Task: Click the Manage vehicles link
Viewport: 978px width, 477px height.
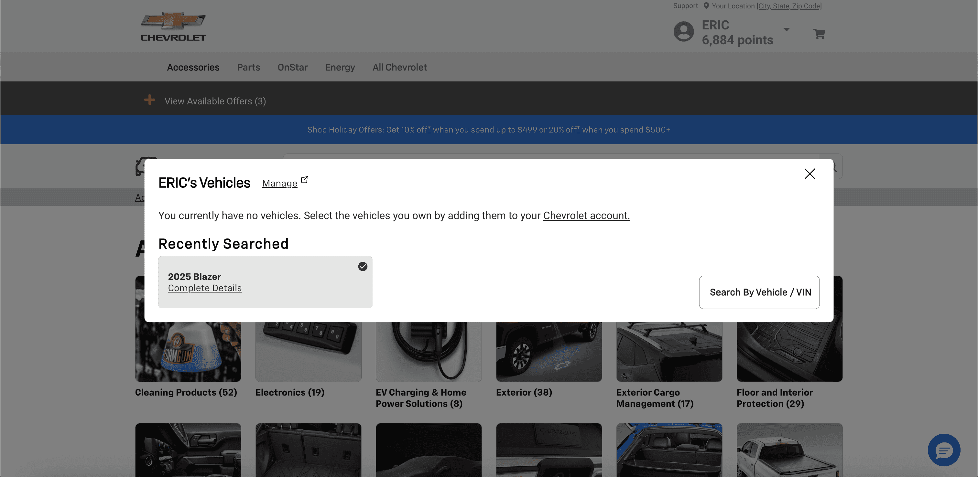Action: (279, 184)
